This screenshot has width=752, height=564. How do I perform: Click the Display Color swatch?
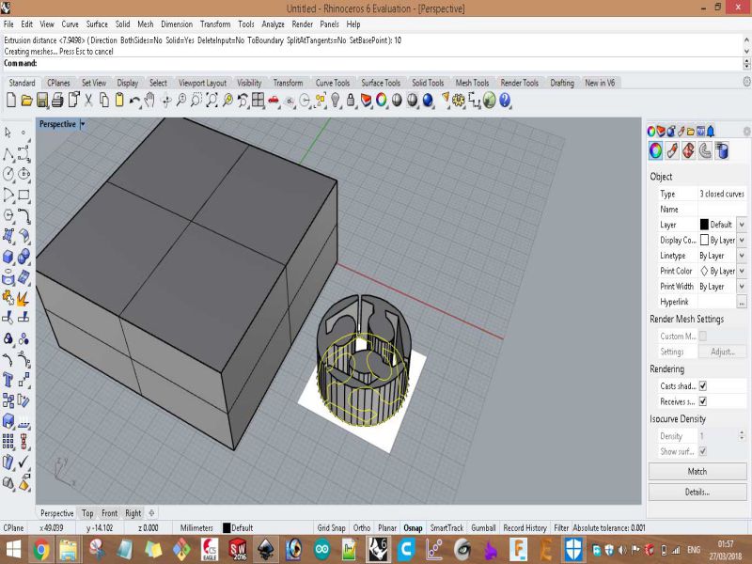704,241
